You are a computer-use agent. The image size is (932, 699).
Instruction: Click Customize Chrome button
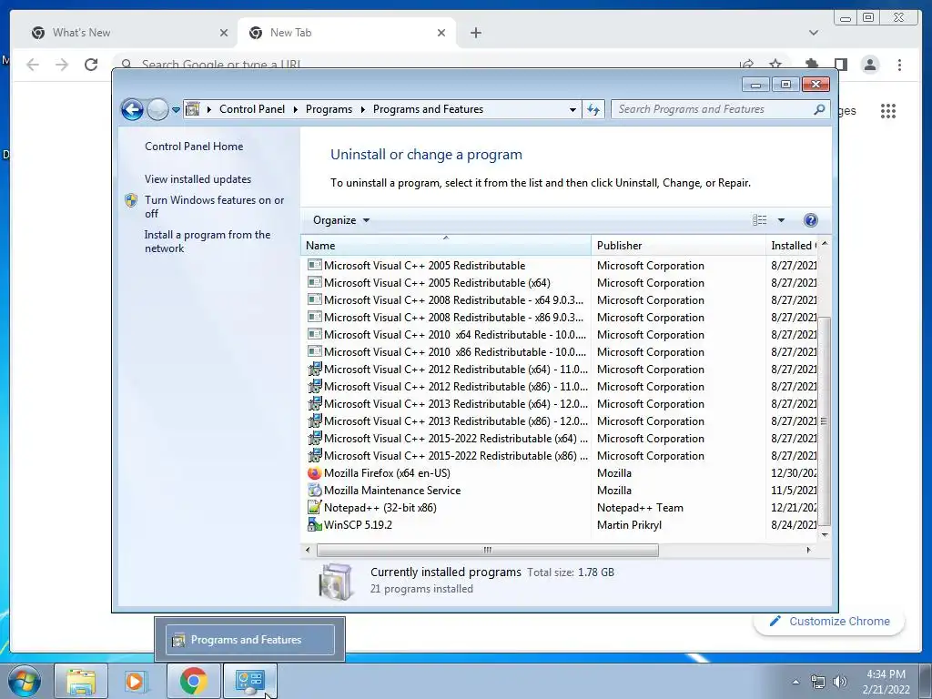[829, 621]
